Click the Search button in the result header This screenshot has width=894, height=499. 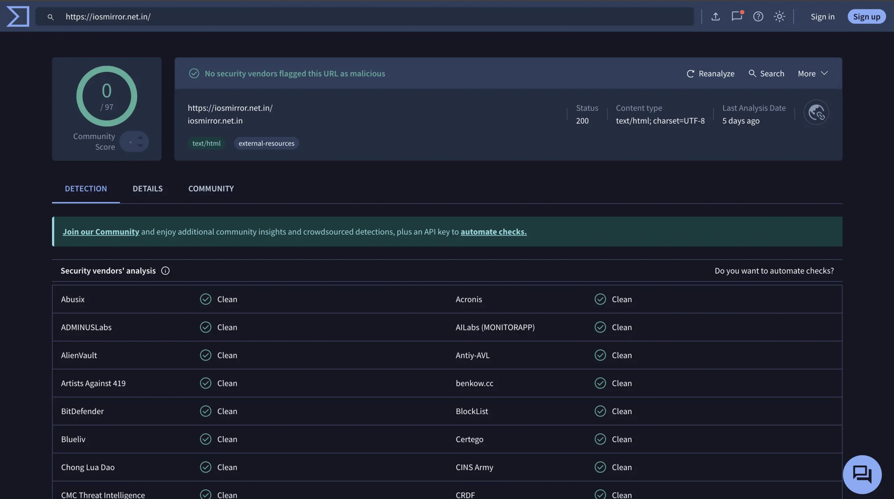[x=767, y=74]
